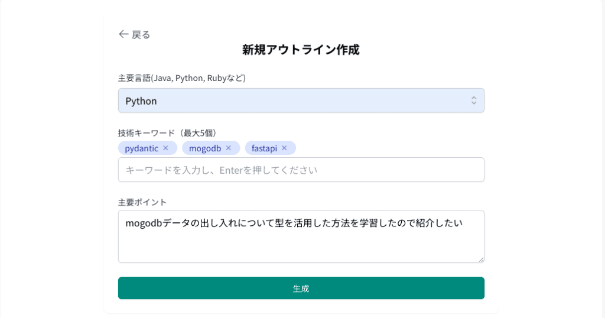605x318 pixels.
Task: Go back via the 戻る link
Action: pyautogui.click(x=141, y=35)
